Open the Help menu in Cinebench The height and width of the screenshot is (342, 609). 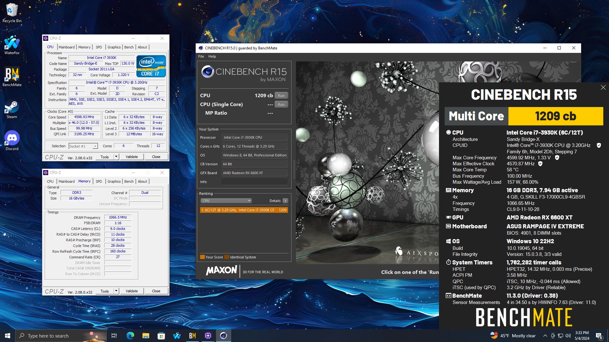[x=212, y=56]
